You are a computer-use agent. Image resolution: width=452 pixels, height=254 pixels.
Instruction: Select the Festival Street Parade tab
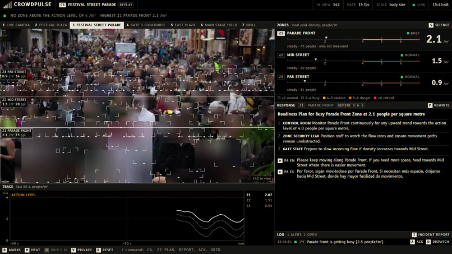click(97, 25)
